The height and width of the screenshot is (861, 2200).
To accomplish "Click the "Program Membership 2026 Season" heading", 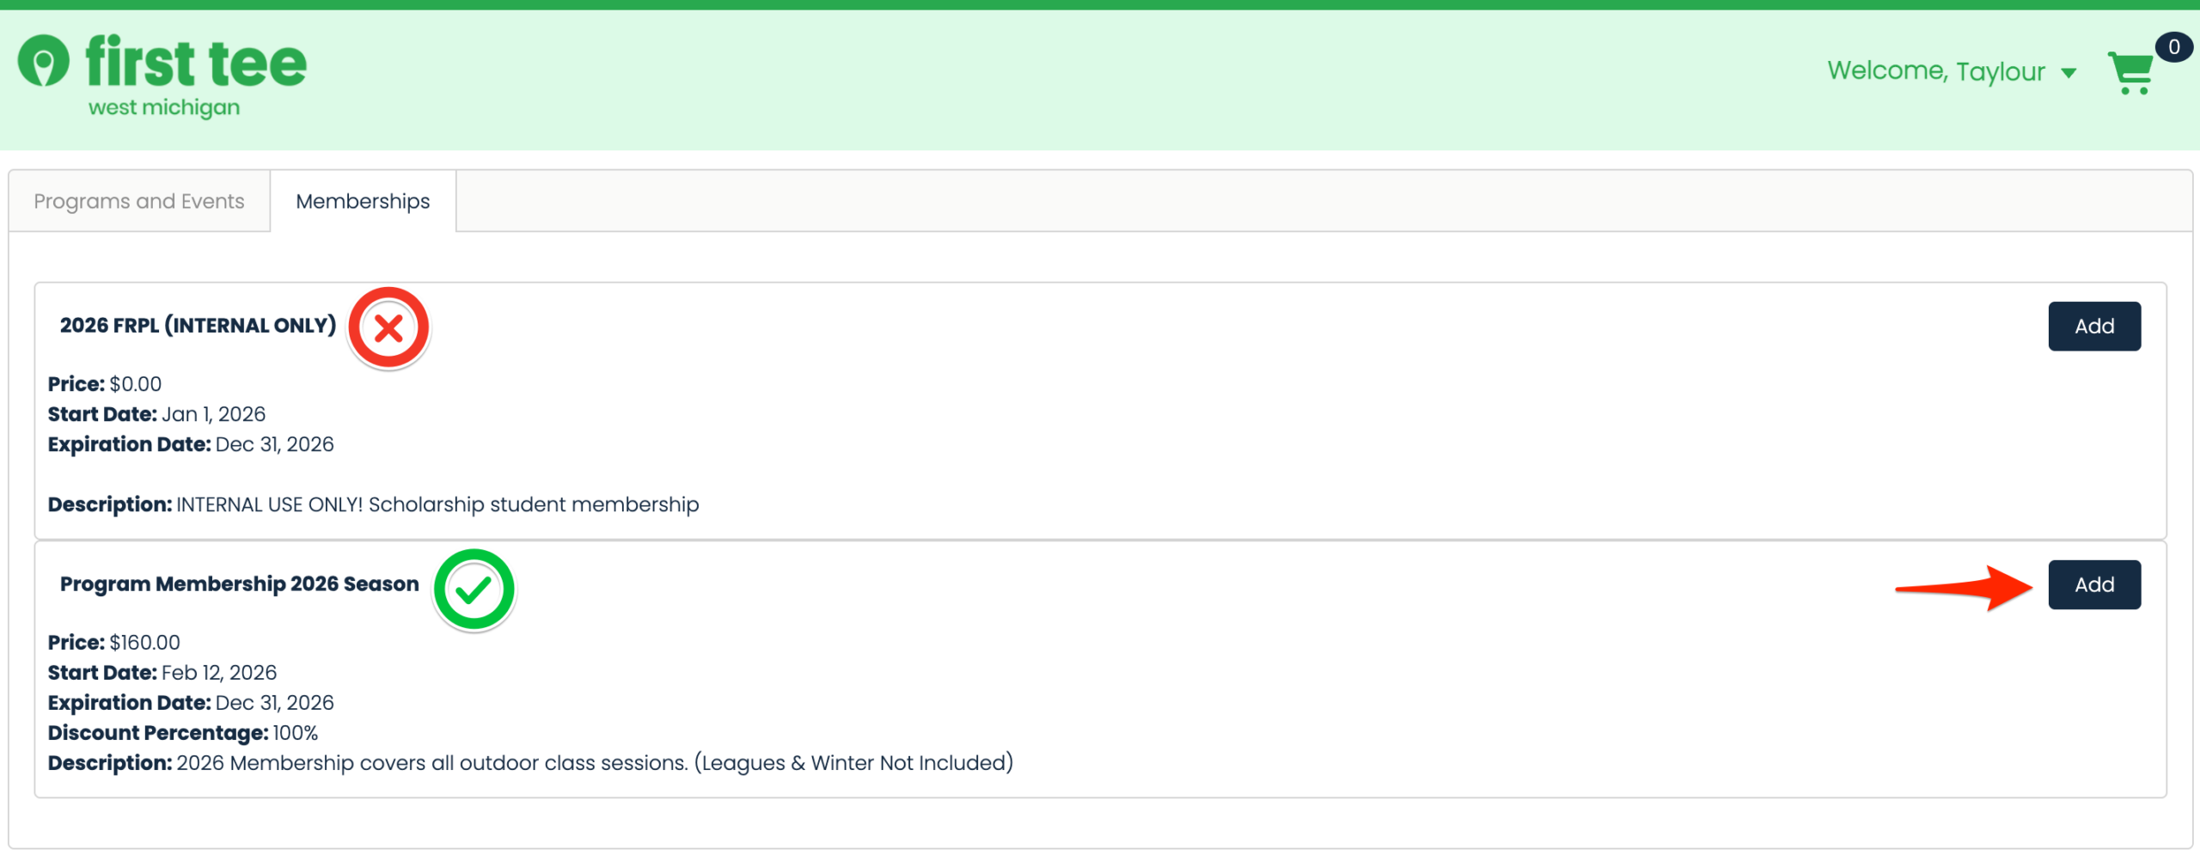I will (x=239, y=584).
